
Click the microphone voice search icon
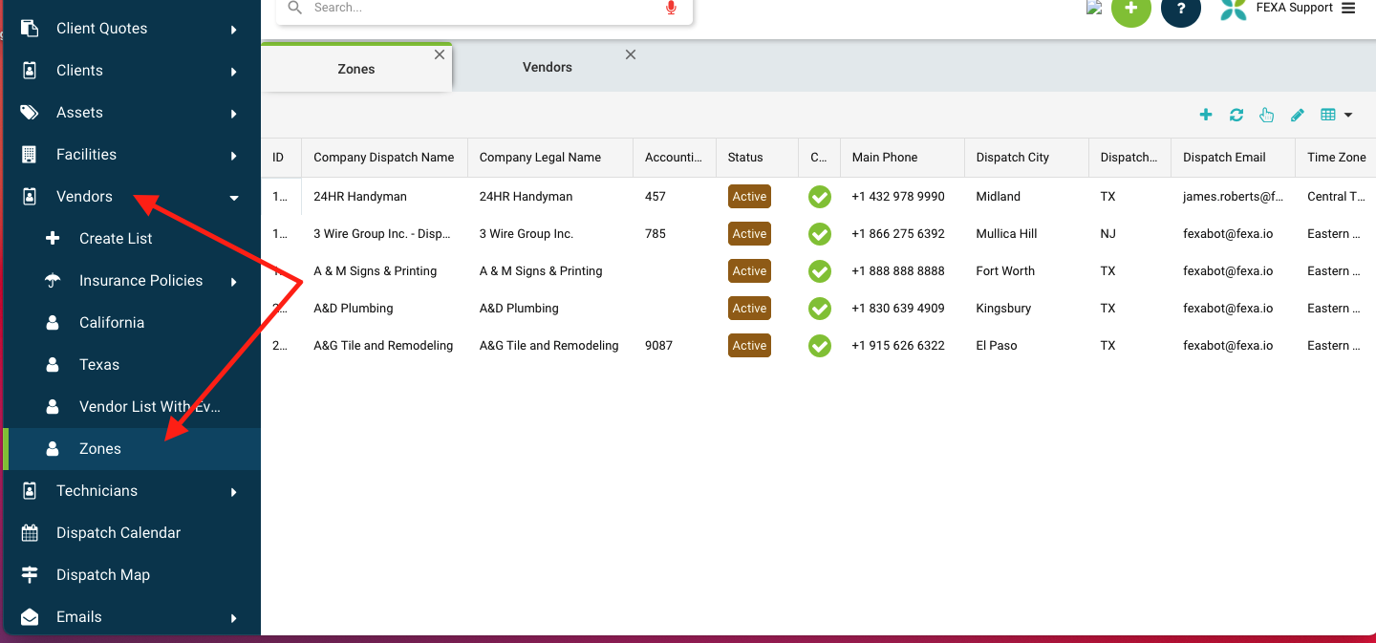tap(671, 8)
